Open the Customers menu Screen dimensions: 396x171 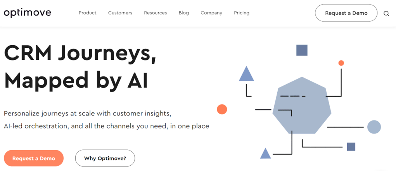click(x=120, y=13)
